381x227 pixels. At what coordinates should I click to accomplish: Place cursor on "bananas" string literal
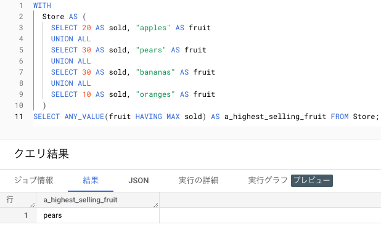155,72
